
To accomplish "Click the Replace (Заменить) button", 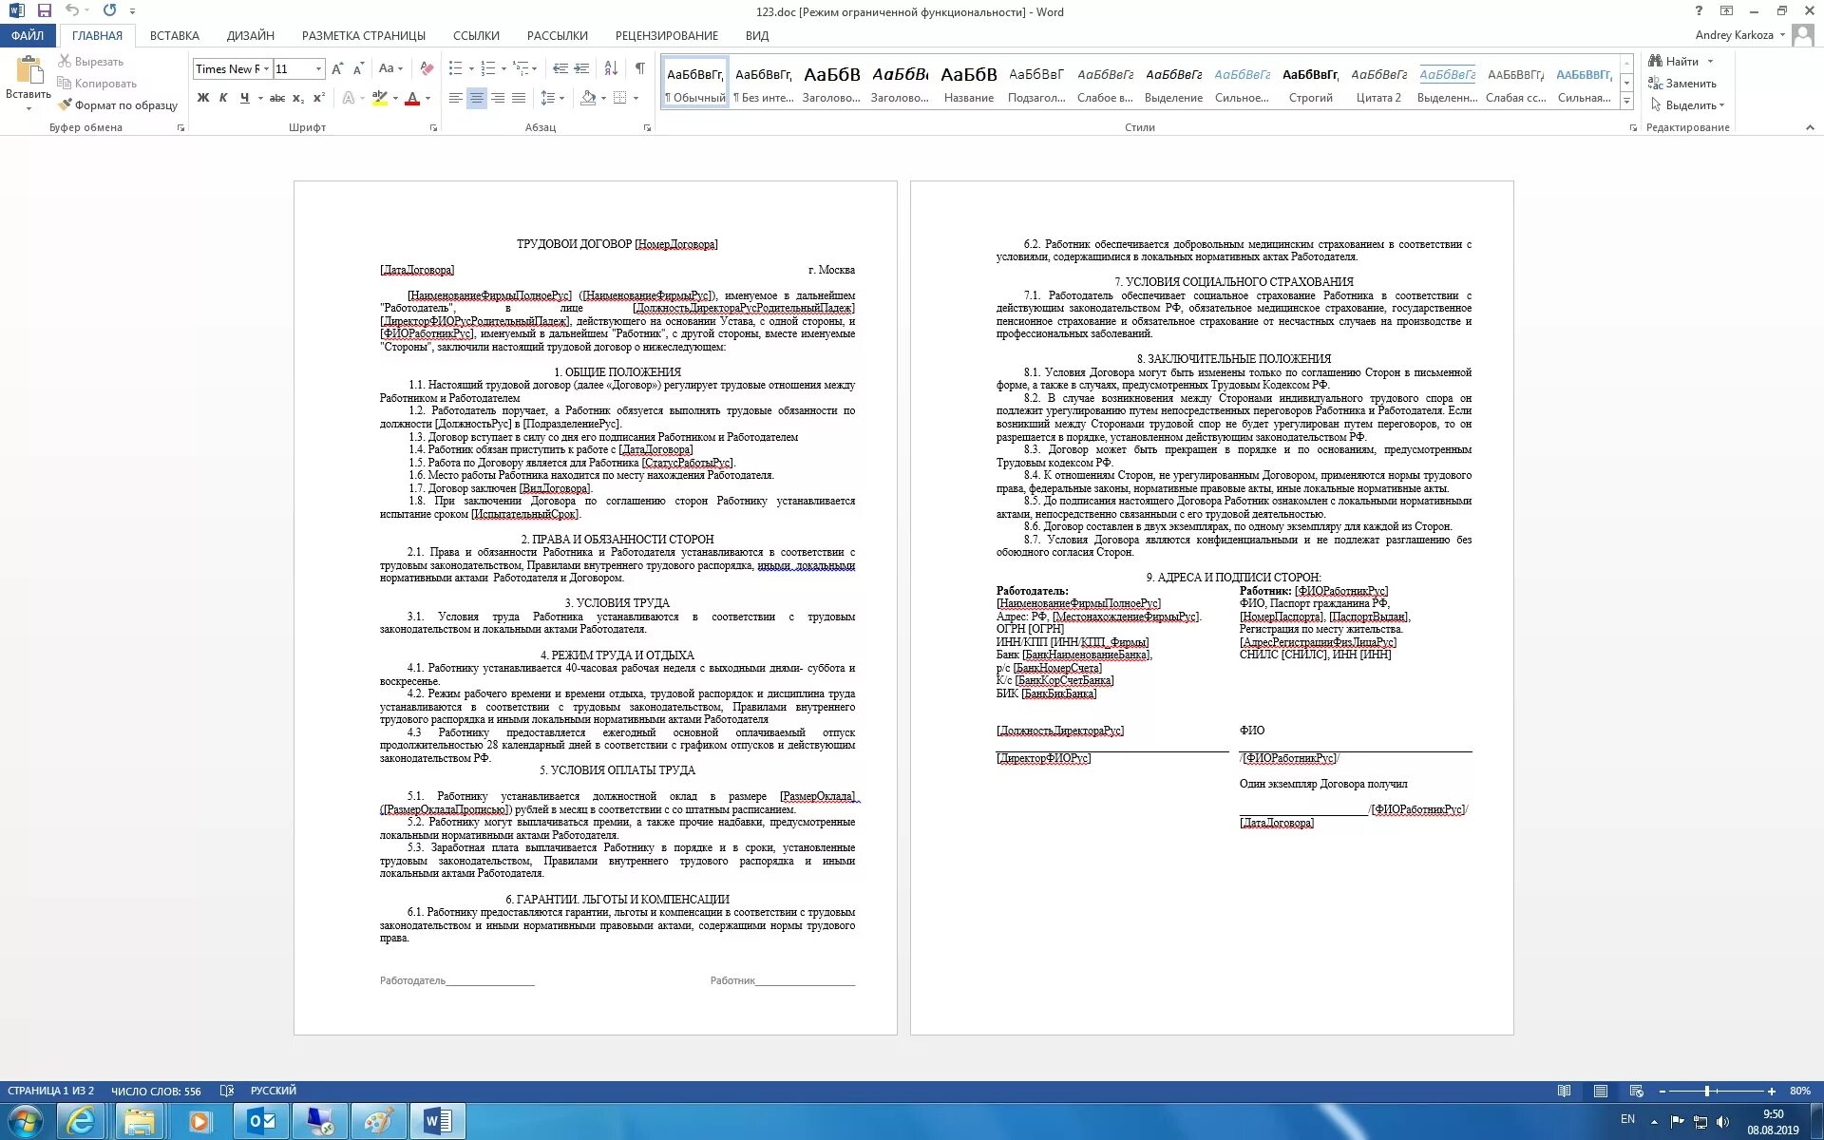I will click(1683, 84).
